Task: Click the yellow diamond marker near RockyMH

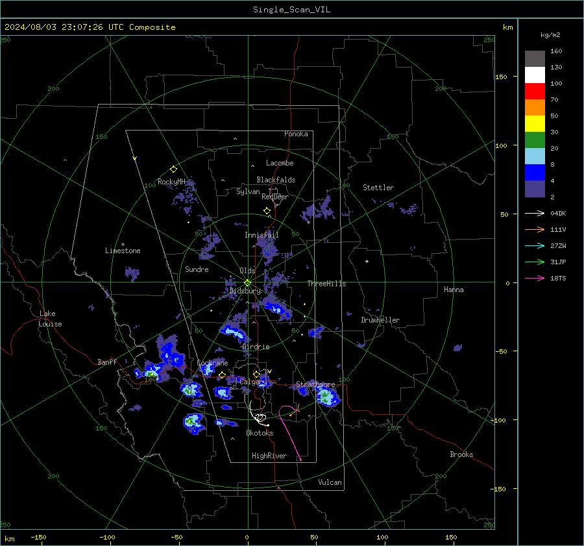Action: coord(173,169)
